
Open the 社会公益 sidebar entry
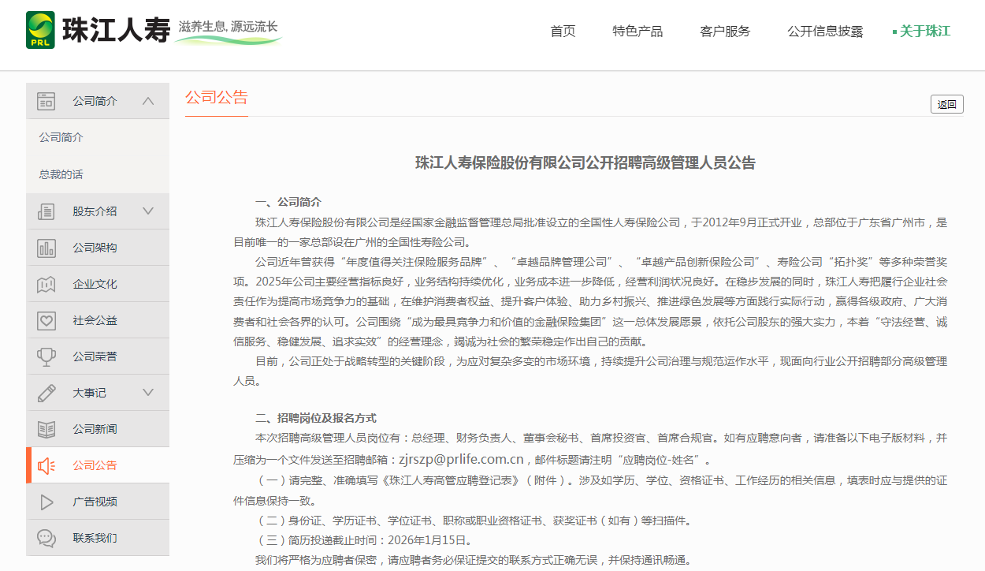click(x=98, y=320)
